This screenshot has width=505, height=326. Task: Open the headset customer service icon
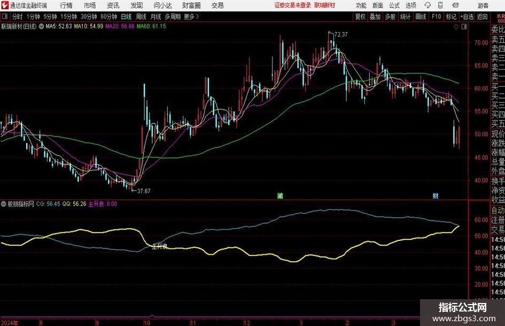[x=428, y=5]
